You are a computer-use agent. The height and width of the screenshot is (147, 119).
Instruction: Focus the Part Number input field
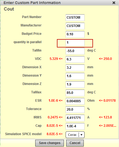pyautogui.click(x=75, y=18)
